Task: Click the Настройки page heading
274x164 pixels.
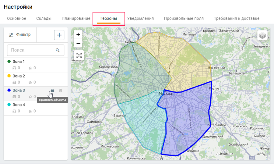Action: (18, 7)
